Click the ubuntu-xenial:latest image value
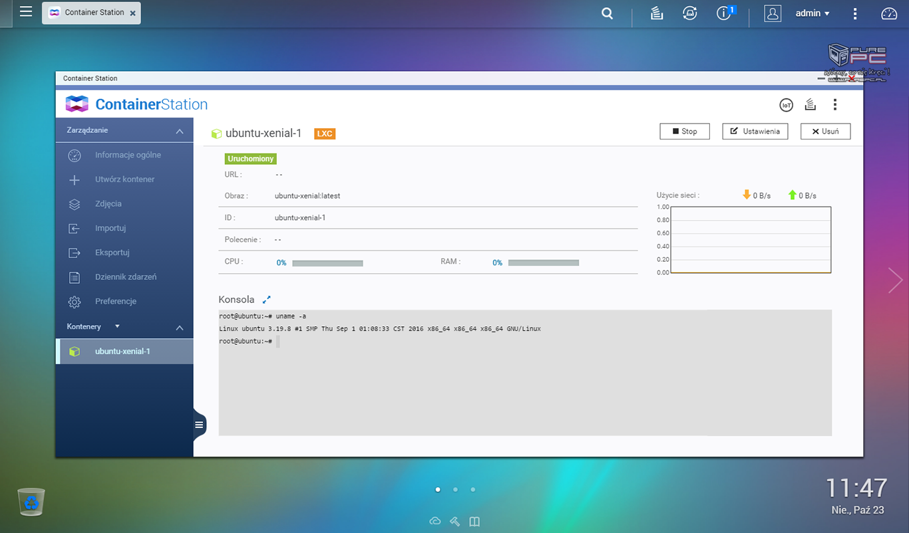 tap(307, 196)
